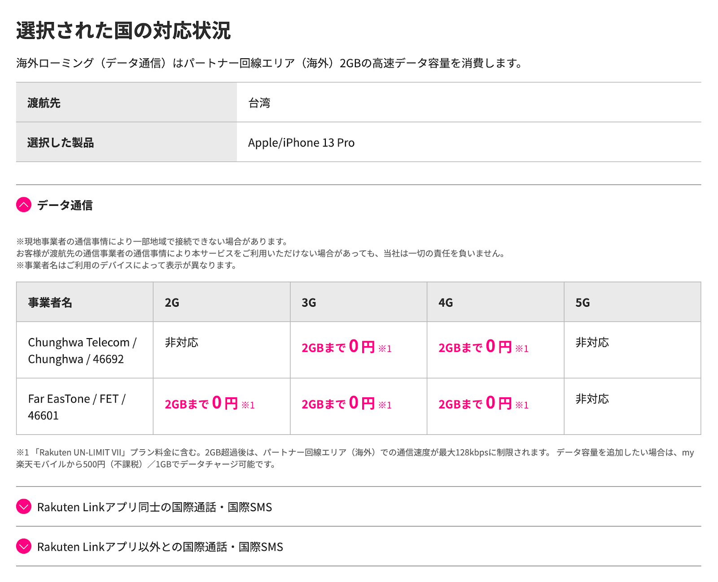Click Chunghwa 2G 非対応 cell

point(222,350)
